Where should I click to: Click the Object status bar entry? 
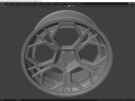(19, 100)
